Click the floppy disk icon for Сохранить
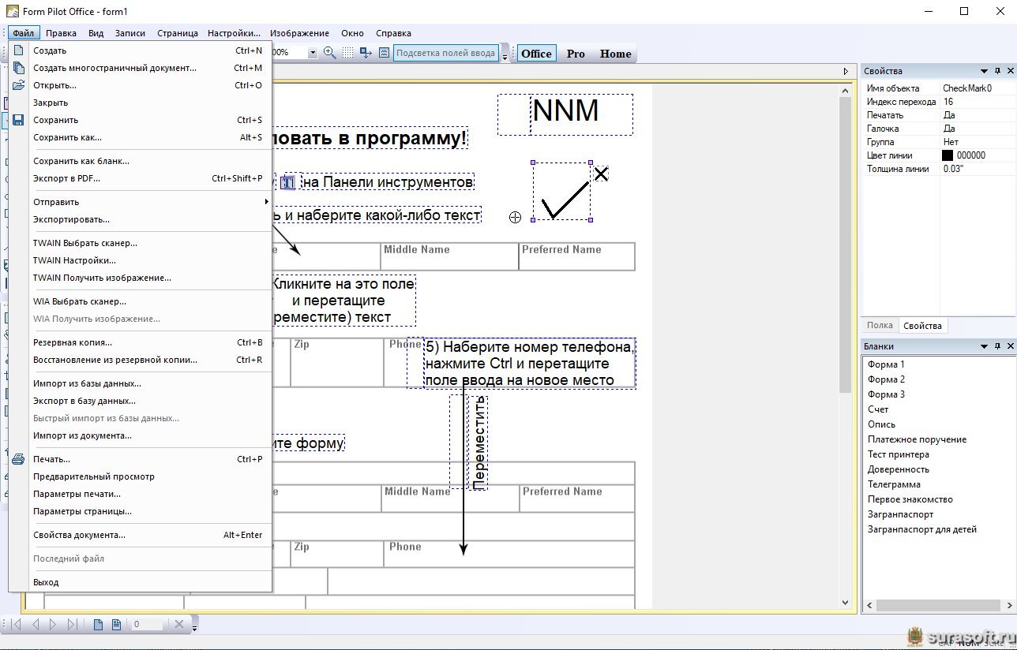 19,120
